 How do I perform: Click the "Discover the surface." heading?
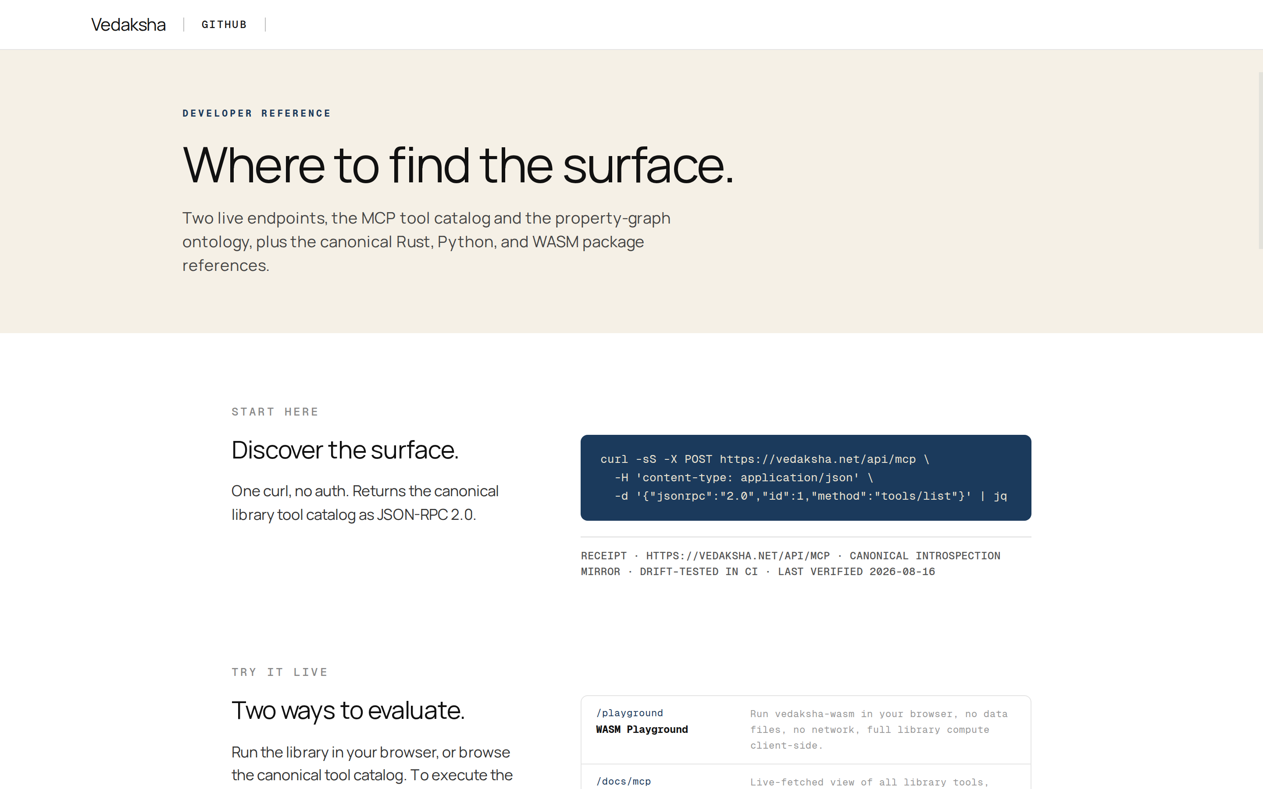tap(345, 450)
